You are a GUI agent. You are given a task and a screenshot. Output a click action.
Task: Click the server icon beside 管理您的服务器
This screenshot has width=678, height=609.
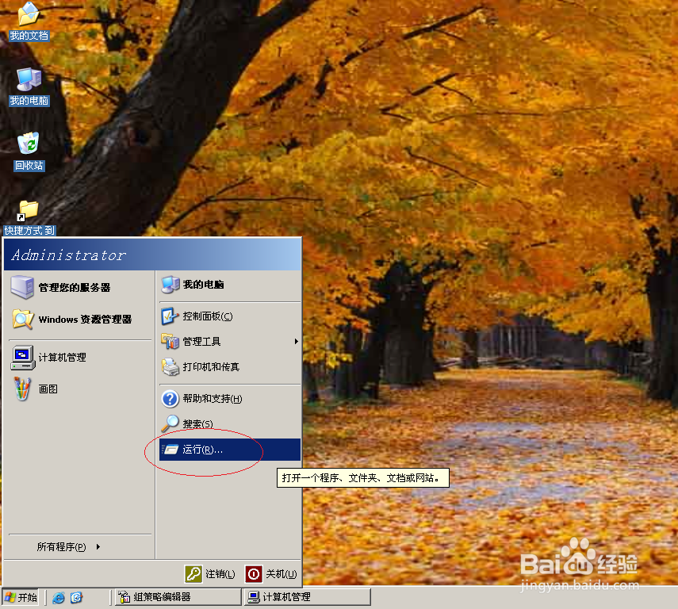(x=22, y=287)
